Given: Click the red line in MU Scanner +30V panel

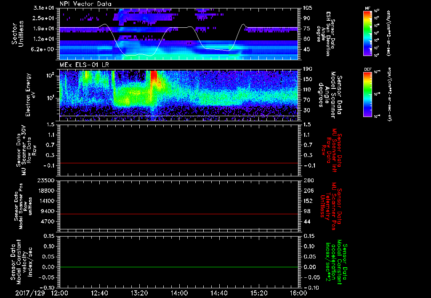Looking at the screenshot, I should tap(179, 163).
